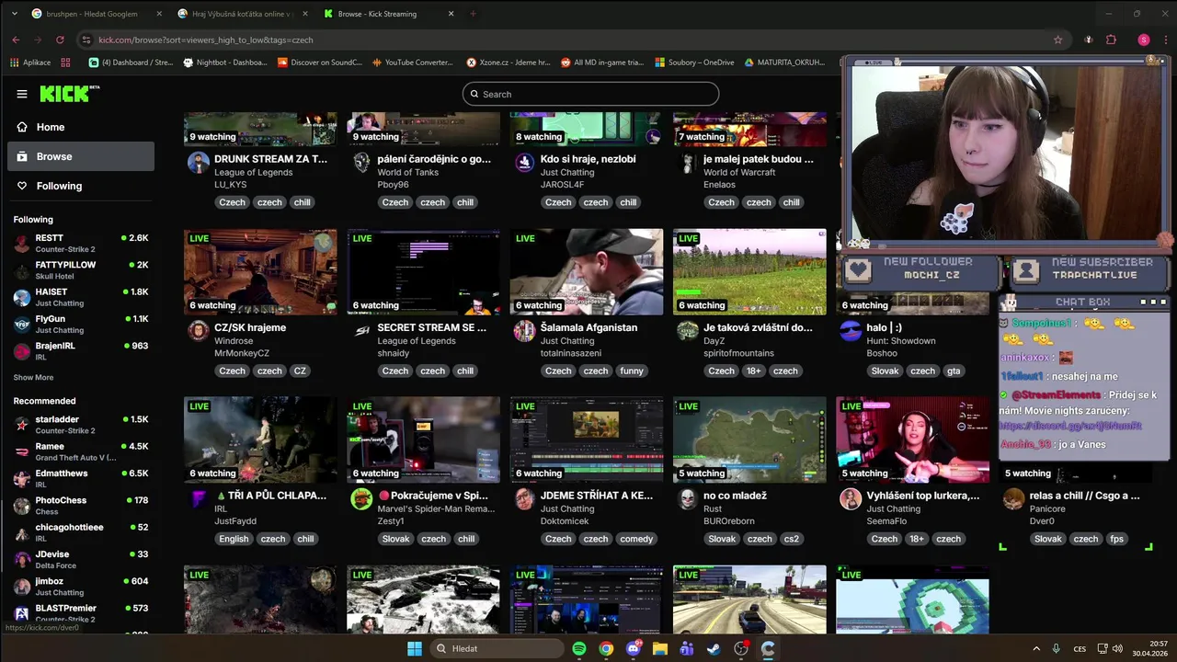Viewport: 1177px width, 662px height.
Task: Open YouTube Converter bookmark
Action: pyautogui.click(x=413, y=63)
